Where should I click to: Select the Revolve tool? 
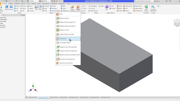(11, 8)
